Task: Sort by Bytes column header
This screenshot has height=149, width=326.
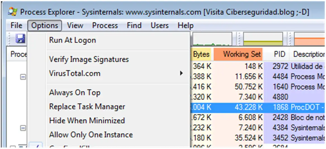Action: (201, 54)
